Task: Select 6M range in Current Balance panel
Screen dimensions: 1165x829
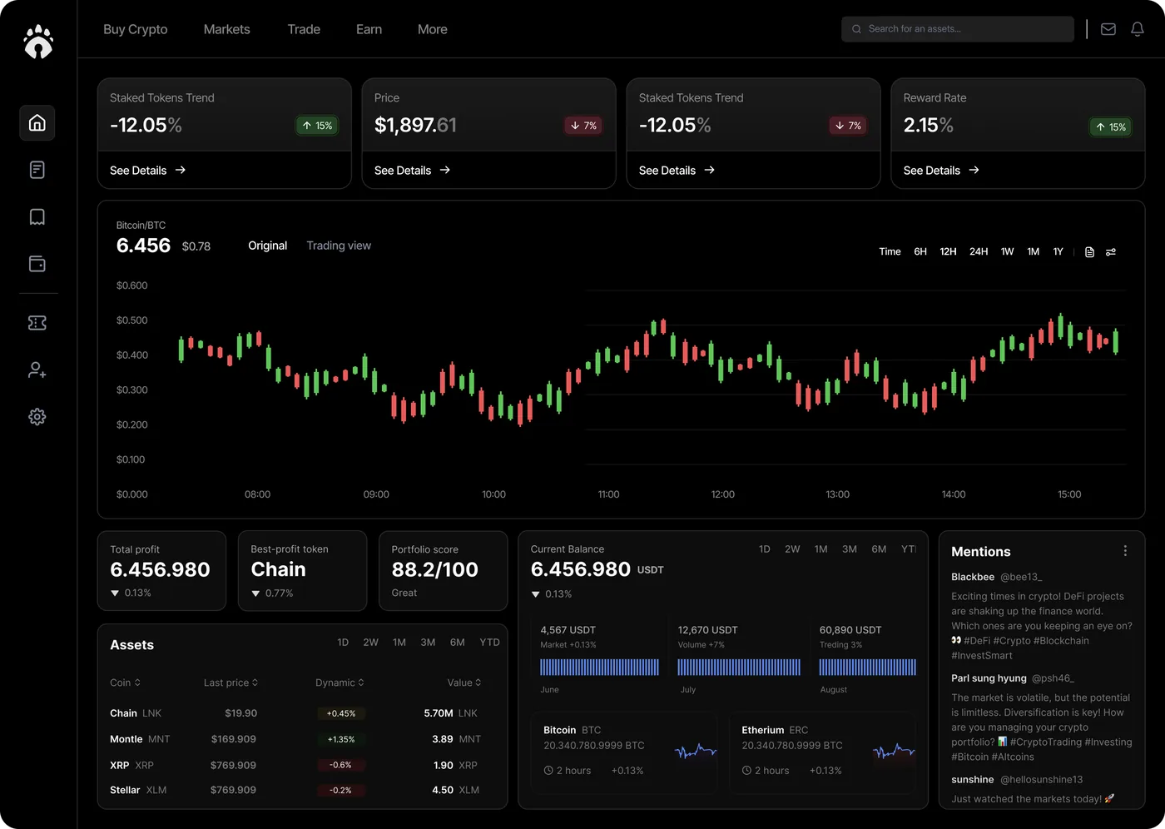Action: 879,549
